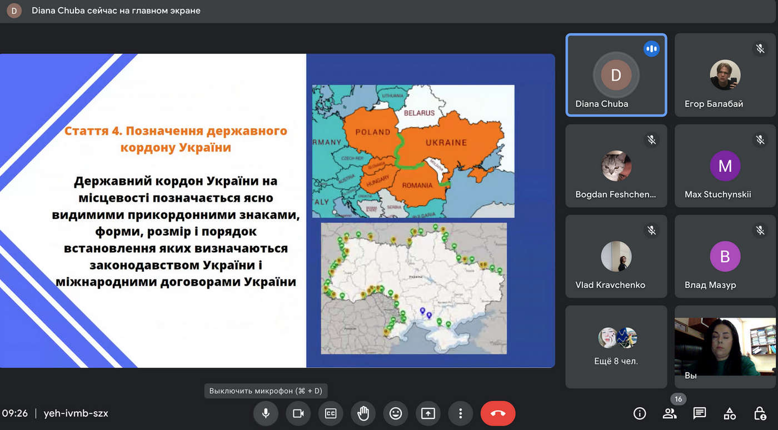Click Егор Балабай's video tile
Image resolution: width=778 pixels, height=430 pixels.
(x=725, y=75)
